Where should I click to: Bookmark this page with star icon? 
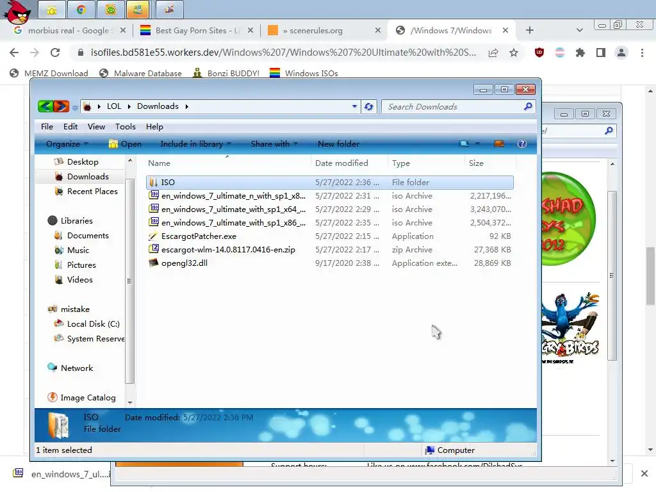point(514,53)
